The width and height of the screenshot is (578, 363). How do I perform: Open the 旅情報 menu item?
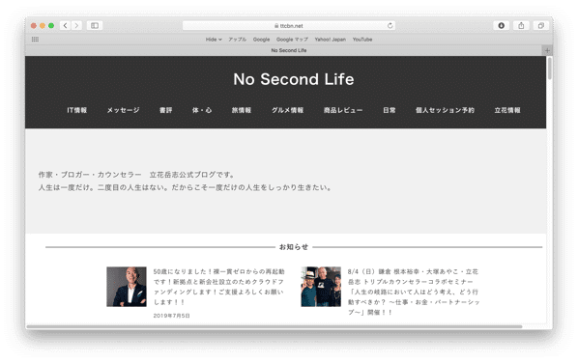242,110
